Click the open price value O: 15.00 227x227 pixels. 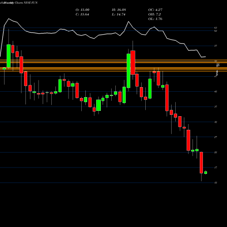(x=83, y=10)
